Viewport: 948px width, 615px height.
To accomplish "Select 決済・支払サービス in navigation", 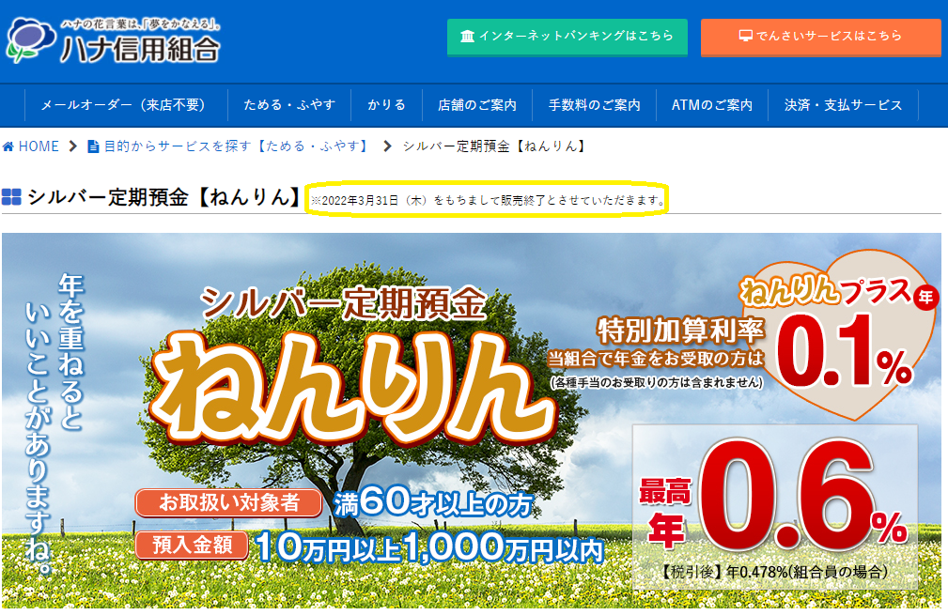I will click(844, 105).
